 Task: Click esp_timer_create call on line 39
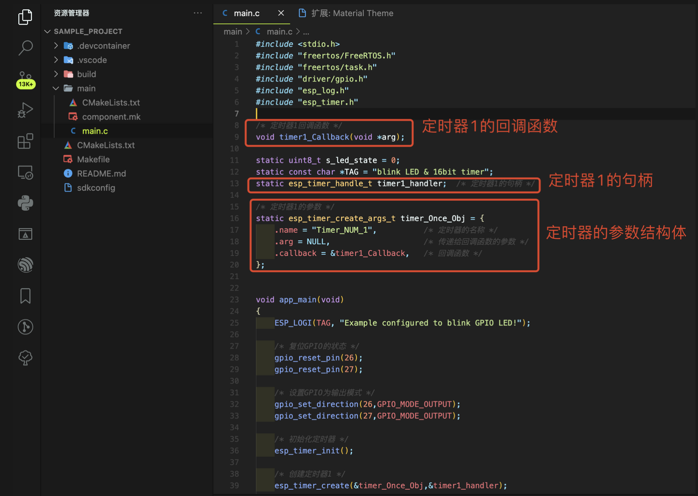point(390,486)
